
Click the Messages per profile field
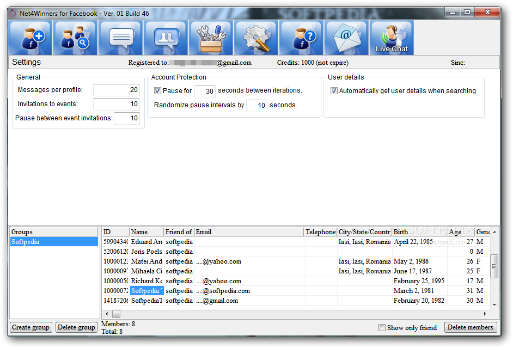[x=117, y=90]
